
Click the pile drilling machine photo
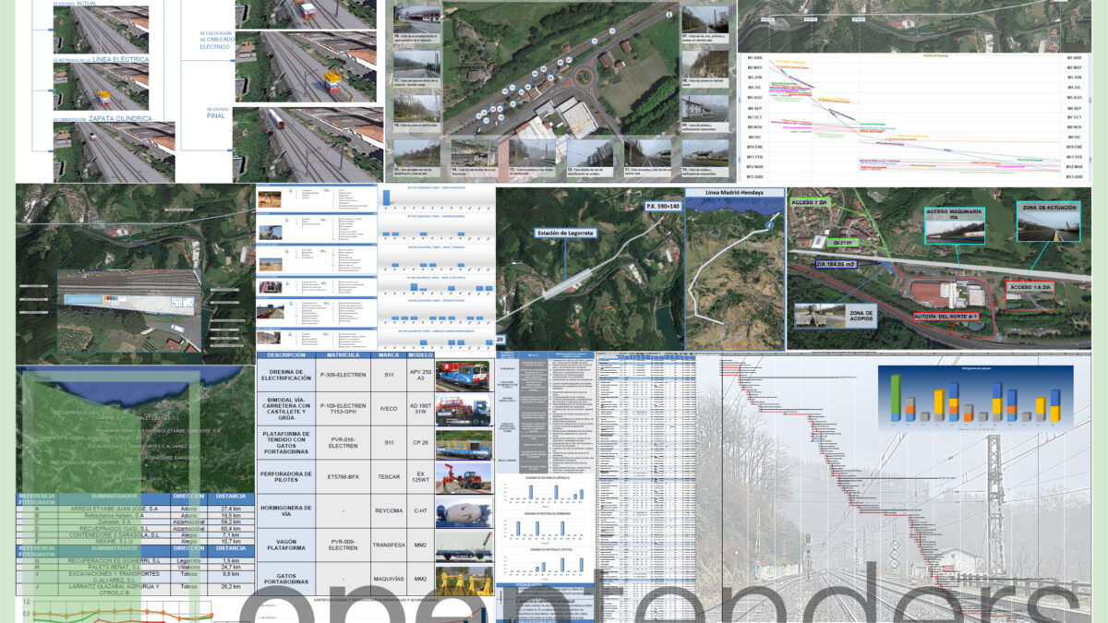point(464,477)
